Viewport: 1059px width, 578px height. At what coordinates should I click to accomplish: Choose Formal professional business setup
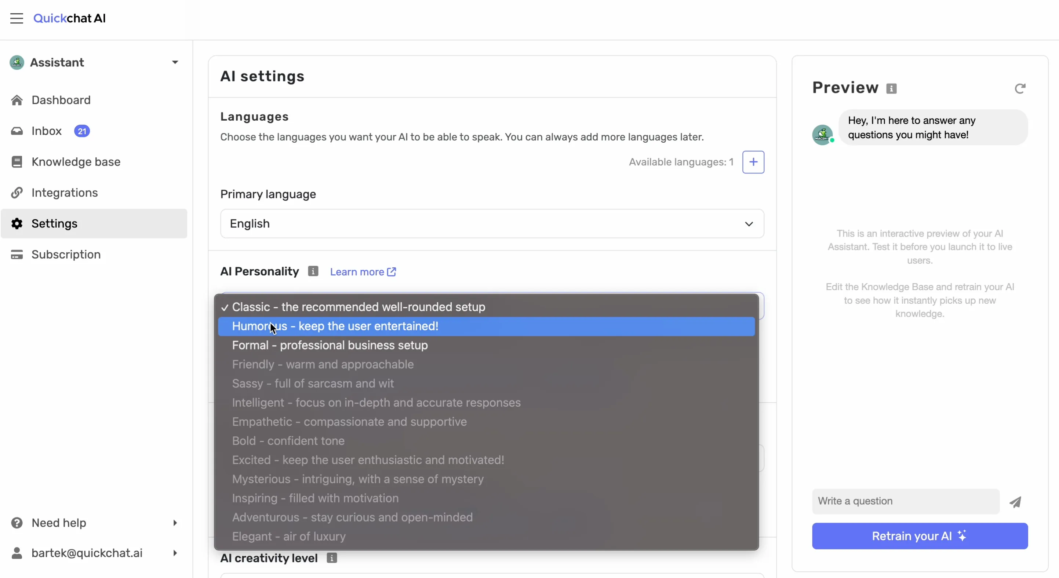[x=486, y=345]
